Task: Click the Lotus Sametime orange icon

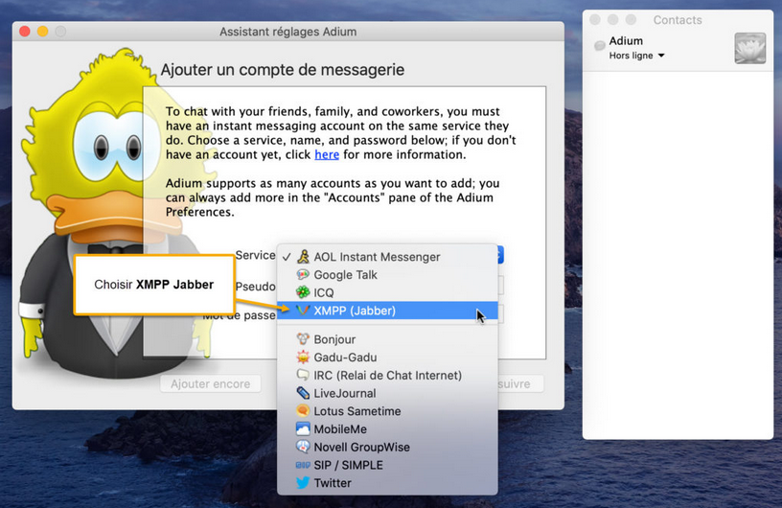Action: pos(303,410)
